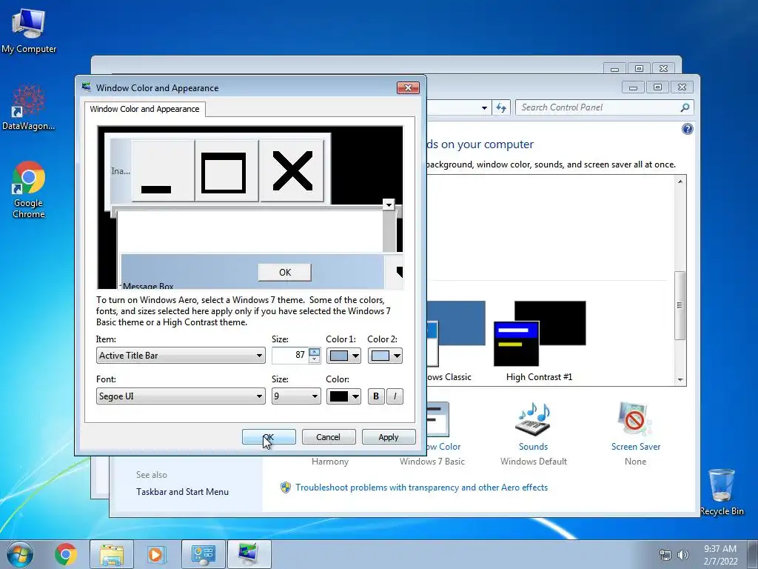Open Troubleshoot problems with transparency link
The height and width of the screenshot is (569, 758).
[421, 488]
